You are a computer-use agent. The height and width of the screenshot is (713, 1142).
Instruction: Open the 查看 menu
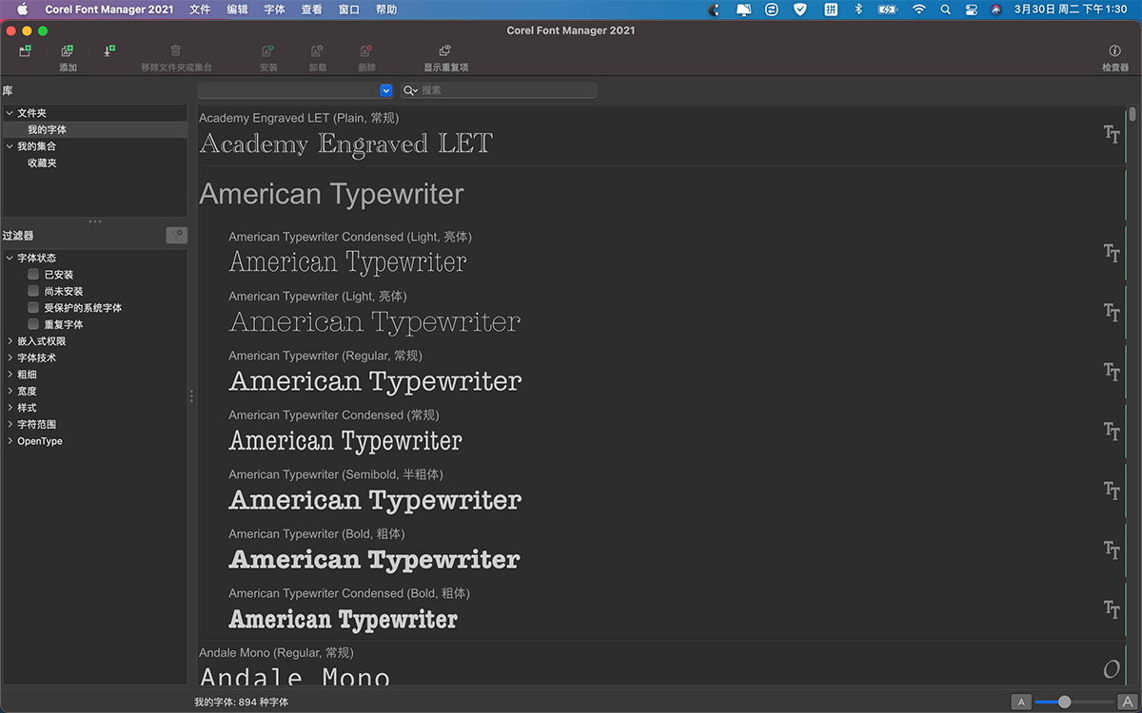(x=311, y=9)
